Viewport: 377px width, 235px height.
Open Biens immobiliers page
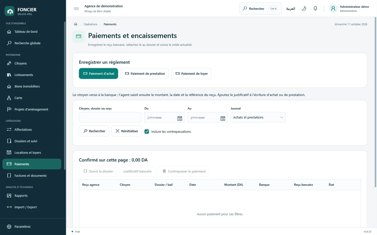(32, 86)
